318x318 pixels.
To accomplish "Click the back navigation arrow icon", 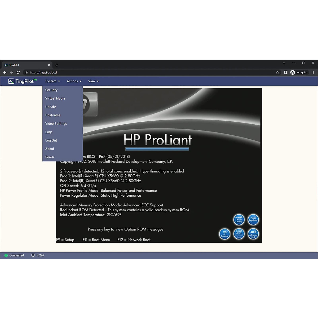I will click(x=5, y=72).
